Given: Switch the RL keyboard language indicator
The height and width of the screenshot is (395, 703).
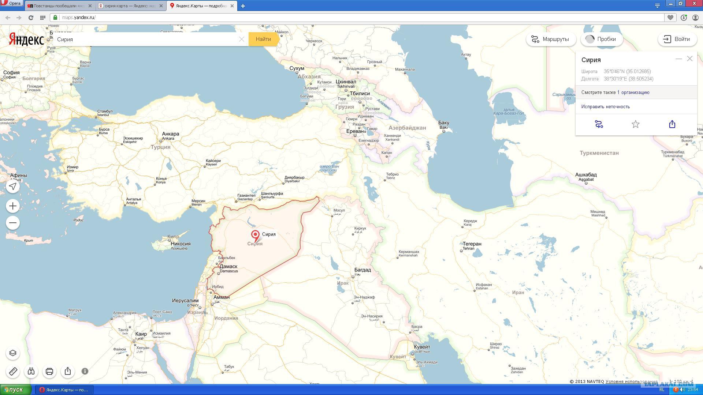Looking at the screenshot, I should pyautogui.click(x=662, y=390).
